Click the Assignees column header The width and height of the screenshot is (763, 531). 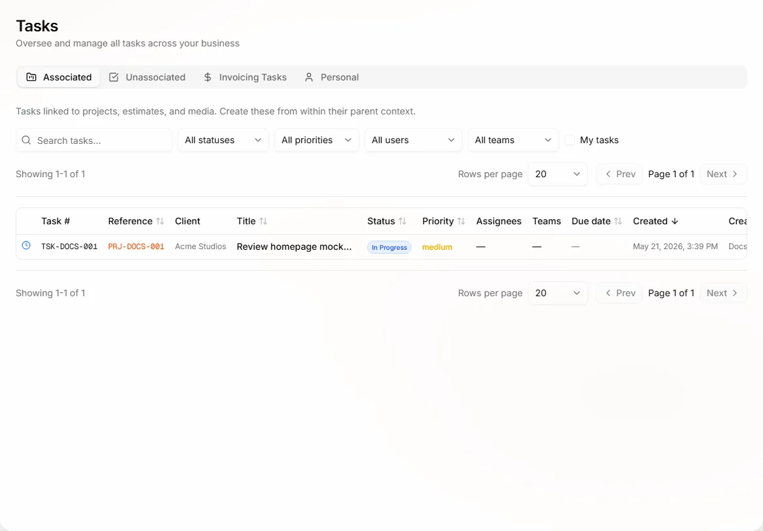click(x=499, y=221)
